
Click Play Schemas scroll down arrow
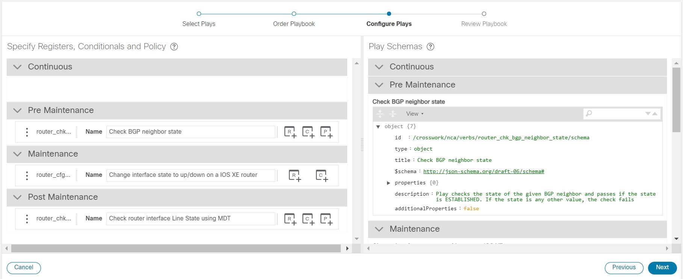676,239
